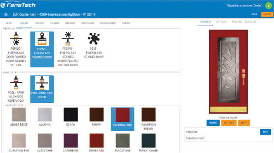Switch to the Slab tab

tap(9, 23)
